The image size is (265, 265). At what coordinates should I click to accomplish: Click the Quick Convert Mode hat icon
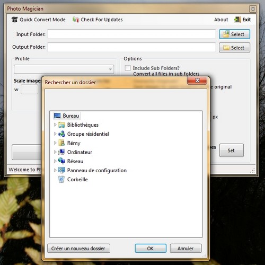click(15, 20)
